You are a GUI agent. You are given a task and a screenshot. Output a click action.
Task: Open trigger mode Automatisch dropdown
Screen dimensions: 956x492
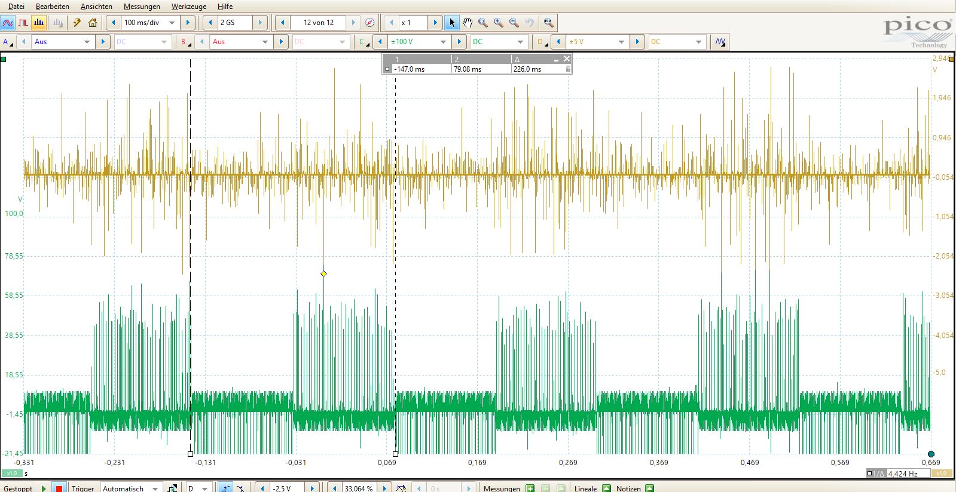155,488
